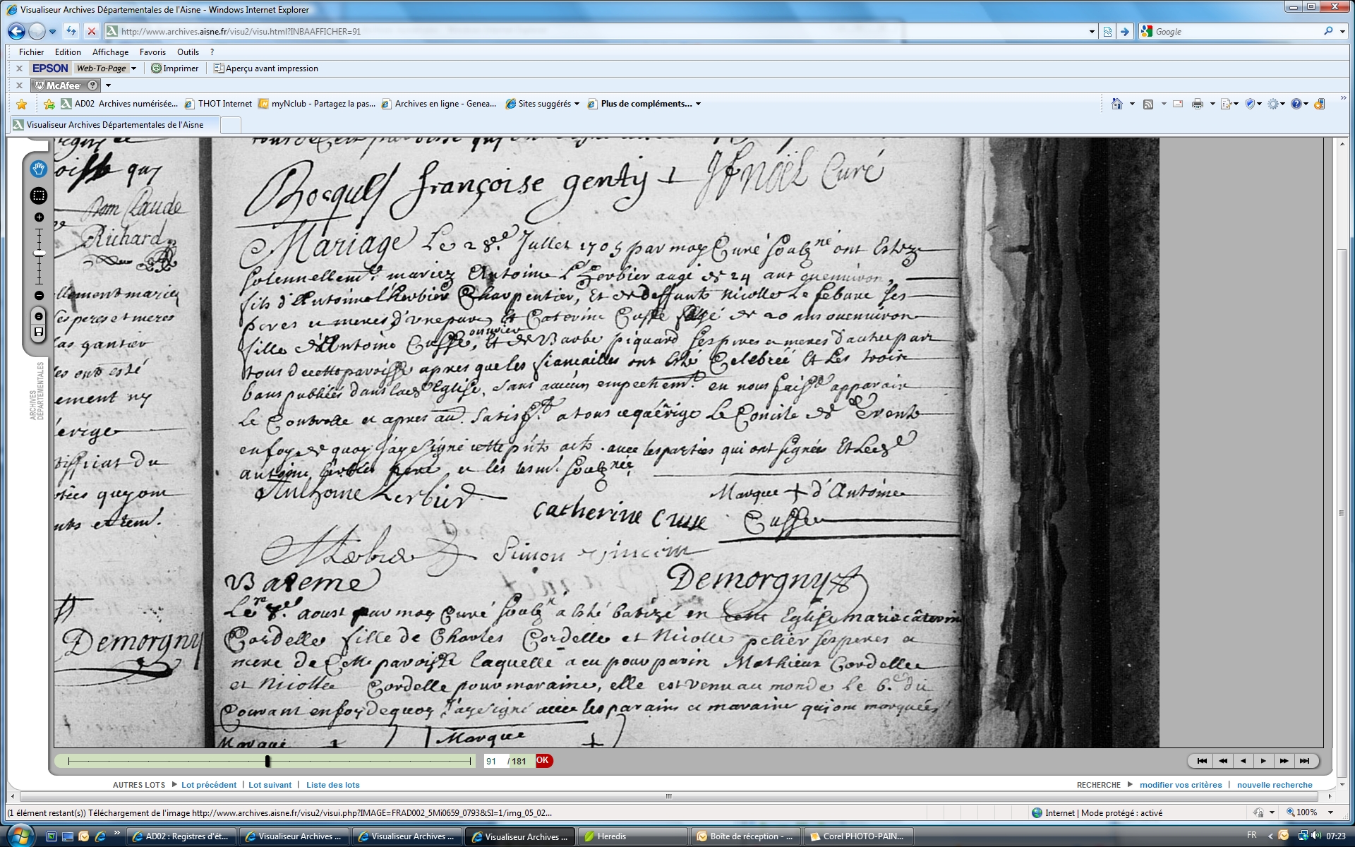Reset image to fit with equals icon
This screenshot has height=847, width=1355.
39,316
